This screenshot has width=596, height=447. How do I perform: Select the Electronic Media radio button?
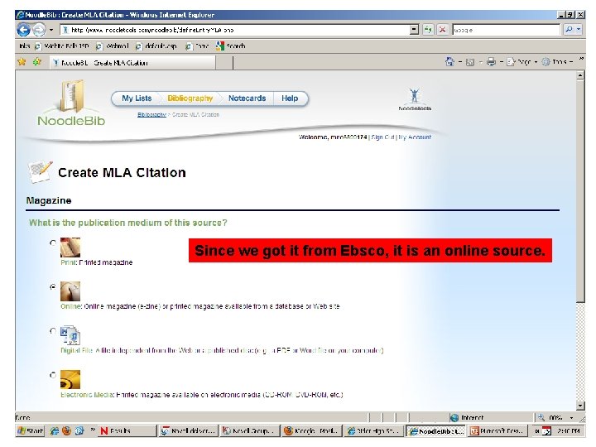point(53,375)
